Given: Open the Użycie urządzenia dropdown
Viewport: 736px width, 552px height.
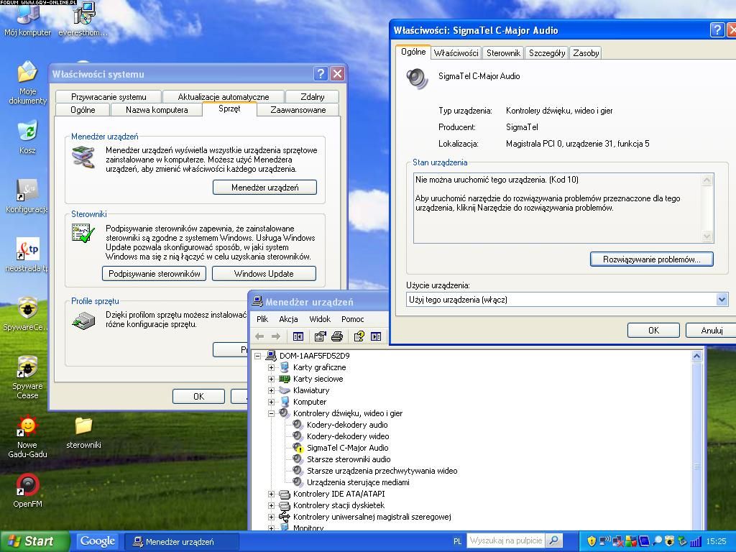Looking at the screenshot, I should (x=722, y=300).
